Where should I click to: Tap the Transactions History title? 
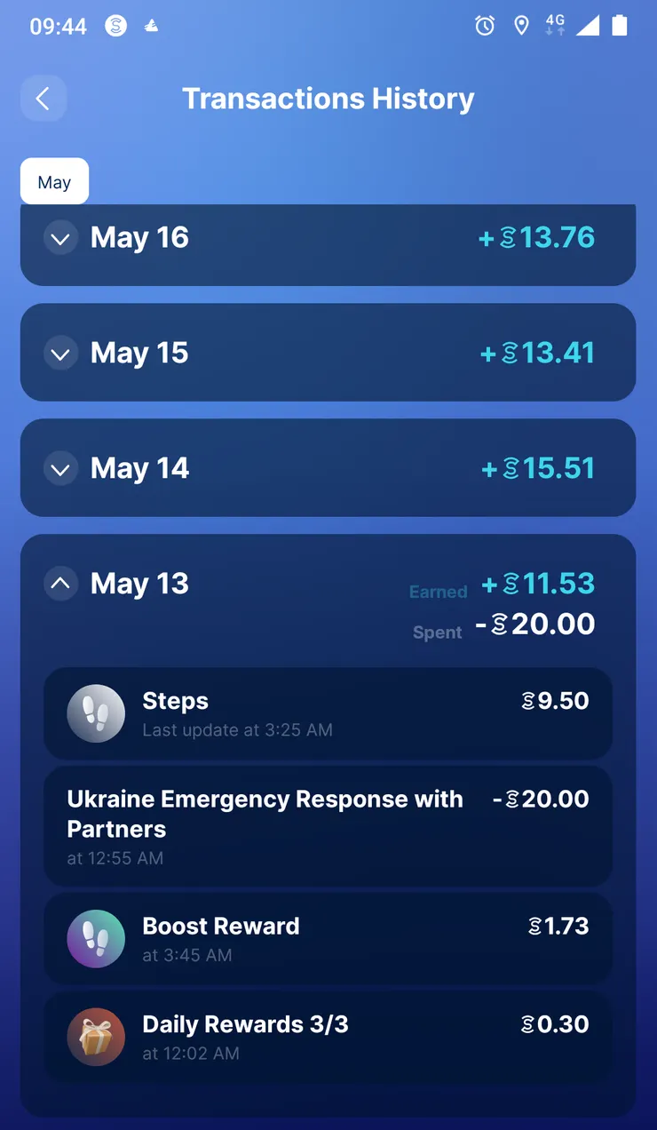(328, 99)
